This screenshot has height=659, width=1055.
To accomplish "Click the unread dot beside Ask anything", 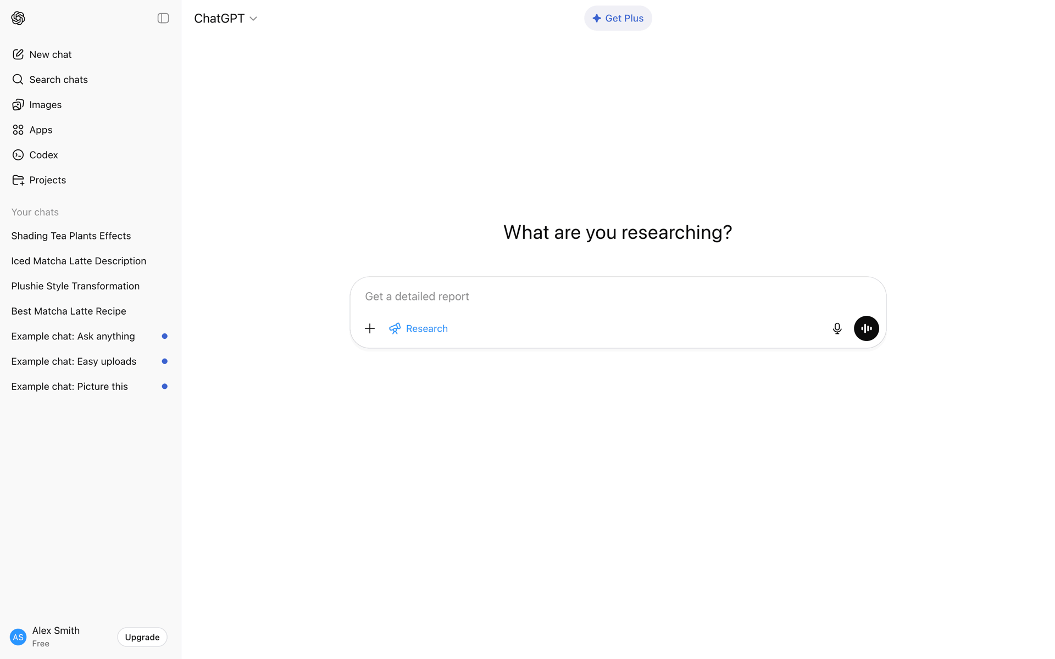I will click(x=164, y=336).
